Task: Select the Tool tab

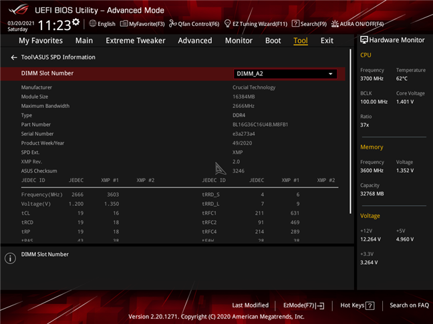Action: pyautogui.click(x=301, y=41)
